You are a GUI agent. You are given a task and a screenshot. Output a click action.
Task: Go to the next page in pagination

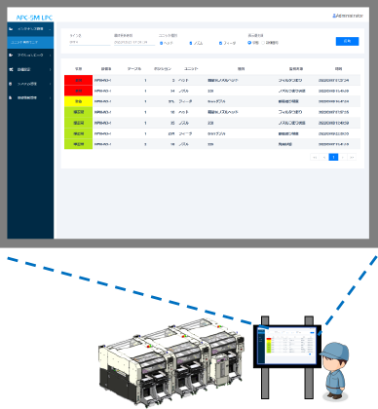[343, 157]
